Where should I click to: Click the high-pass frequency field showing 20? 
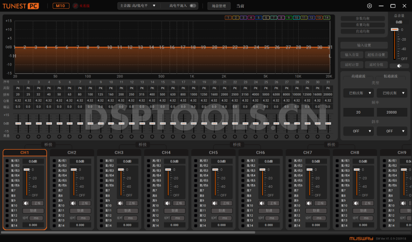(356, 112)
